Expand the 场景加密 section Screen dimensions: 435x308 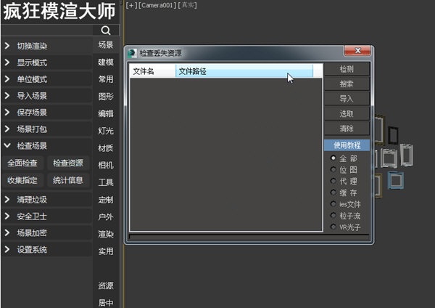[46, 233]
